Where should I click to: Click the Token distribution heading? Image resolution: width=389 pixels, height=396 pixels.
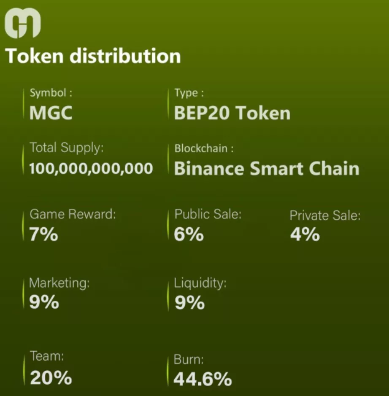click(x=93, y=56)
